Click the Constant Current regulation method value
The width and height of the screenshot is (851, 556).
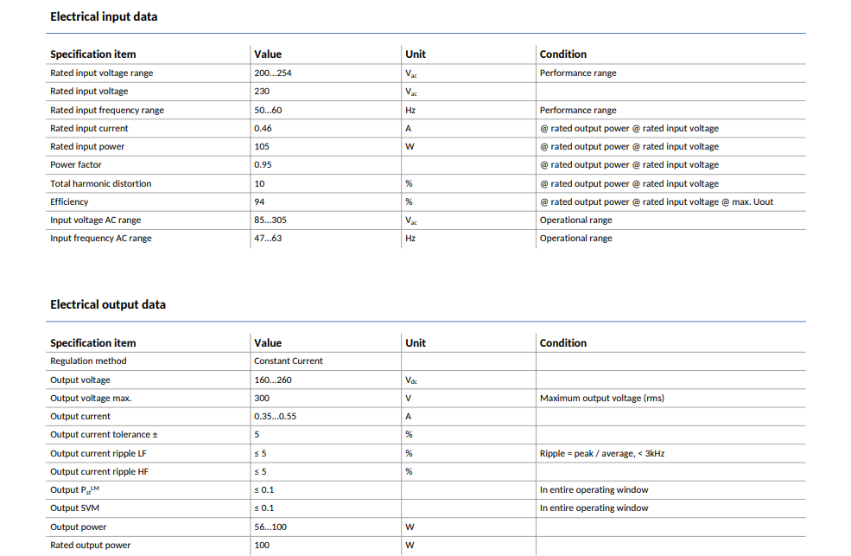pos(289,361)
